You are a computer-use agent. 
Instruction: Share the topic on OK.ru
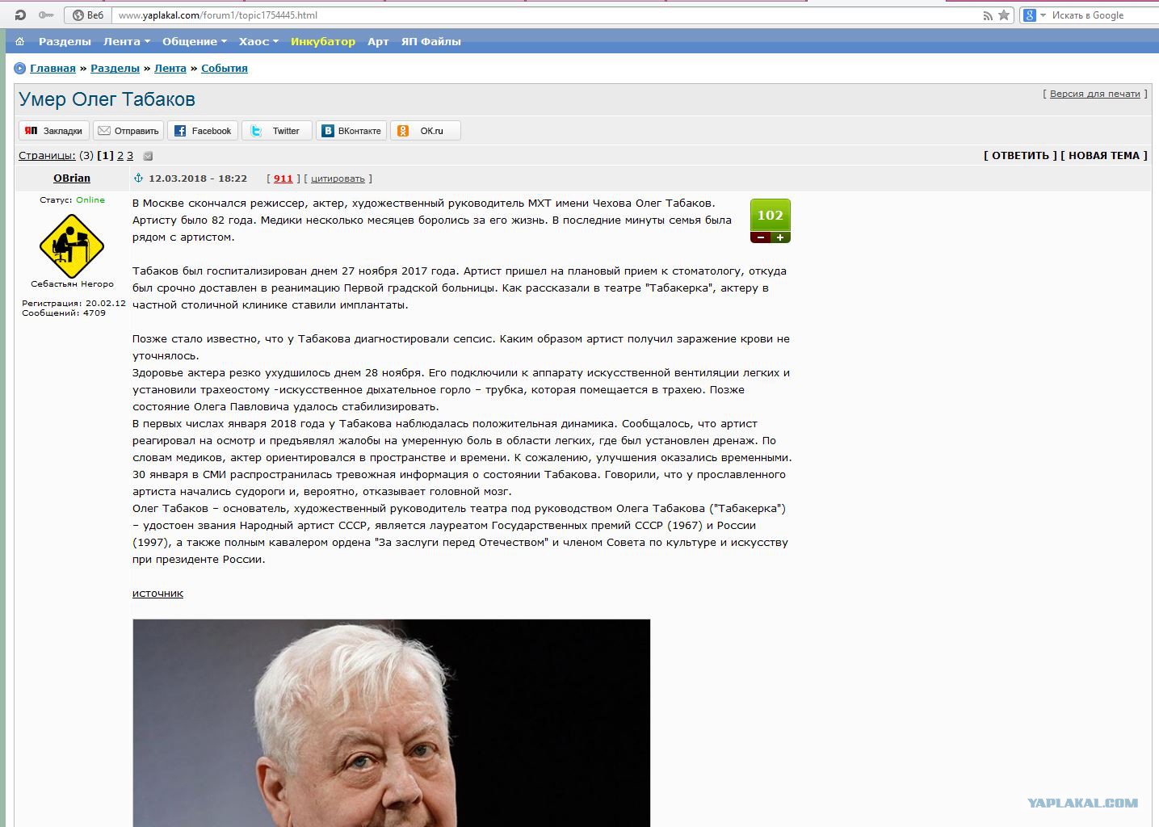coord(426,131)
